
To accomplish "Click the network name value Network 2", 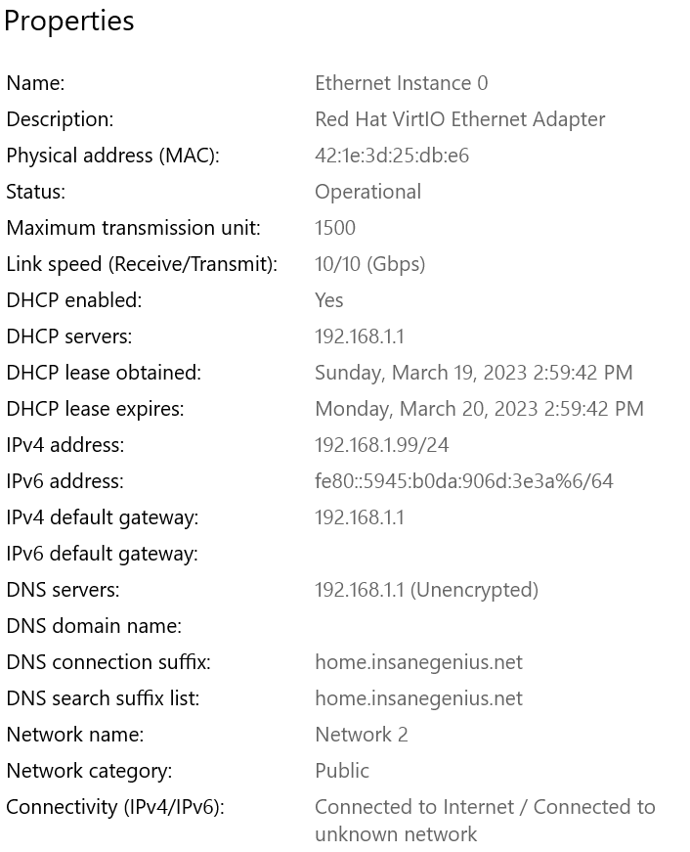I will pyautogui.click(x=361, y=735).
